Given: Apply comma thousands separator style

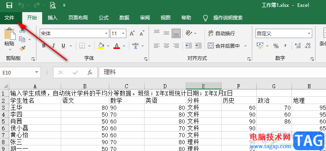Looking at the screenshot, I should click(x=286, y=46).
